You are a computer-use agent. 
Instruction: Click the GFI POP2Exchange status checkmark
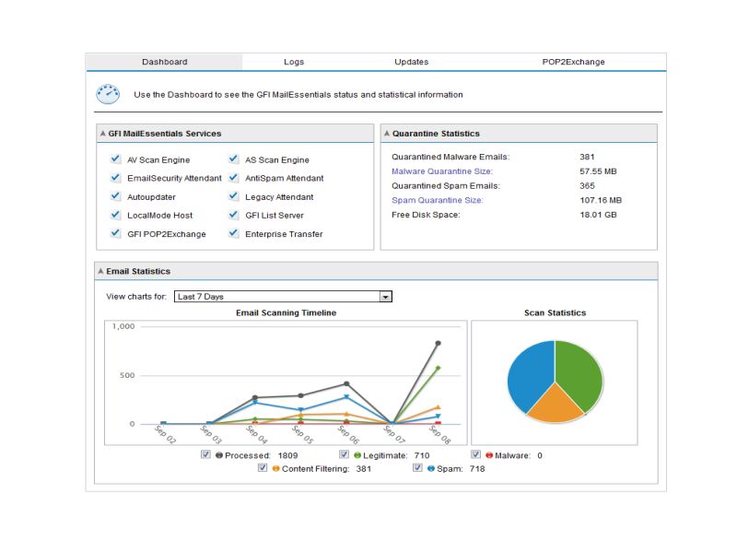[115, 233]
